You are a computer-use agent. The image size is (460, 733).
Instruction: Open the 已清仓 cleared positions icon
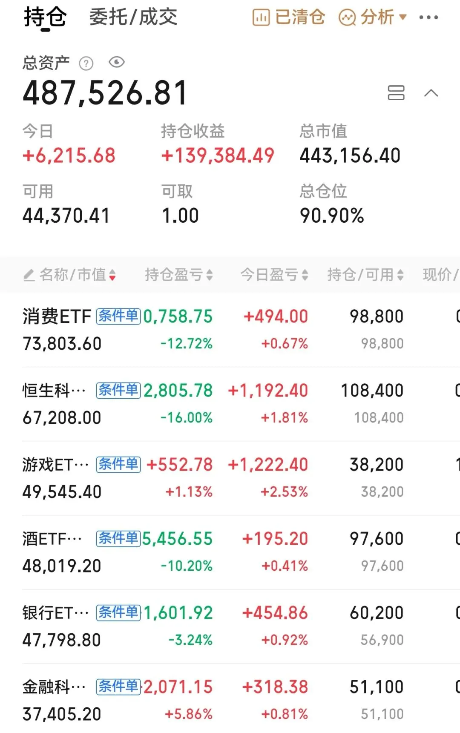[x=261, y=18]
